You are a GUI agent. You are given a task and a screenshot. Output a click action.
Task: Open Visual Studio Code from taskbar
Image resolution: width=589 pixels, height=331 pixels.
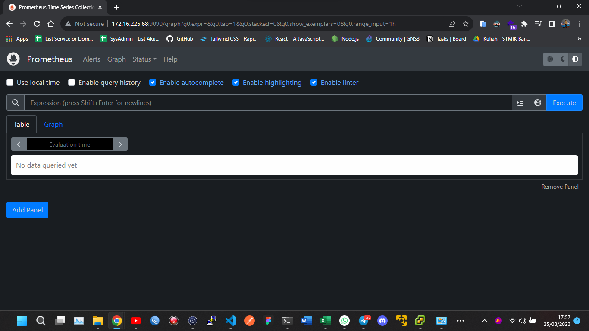(231, 321)
